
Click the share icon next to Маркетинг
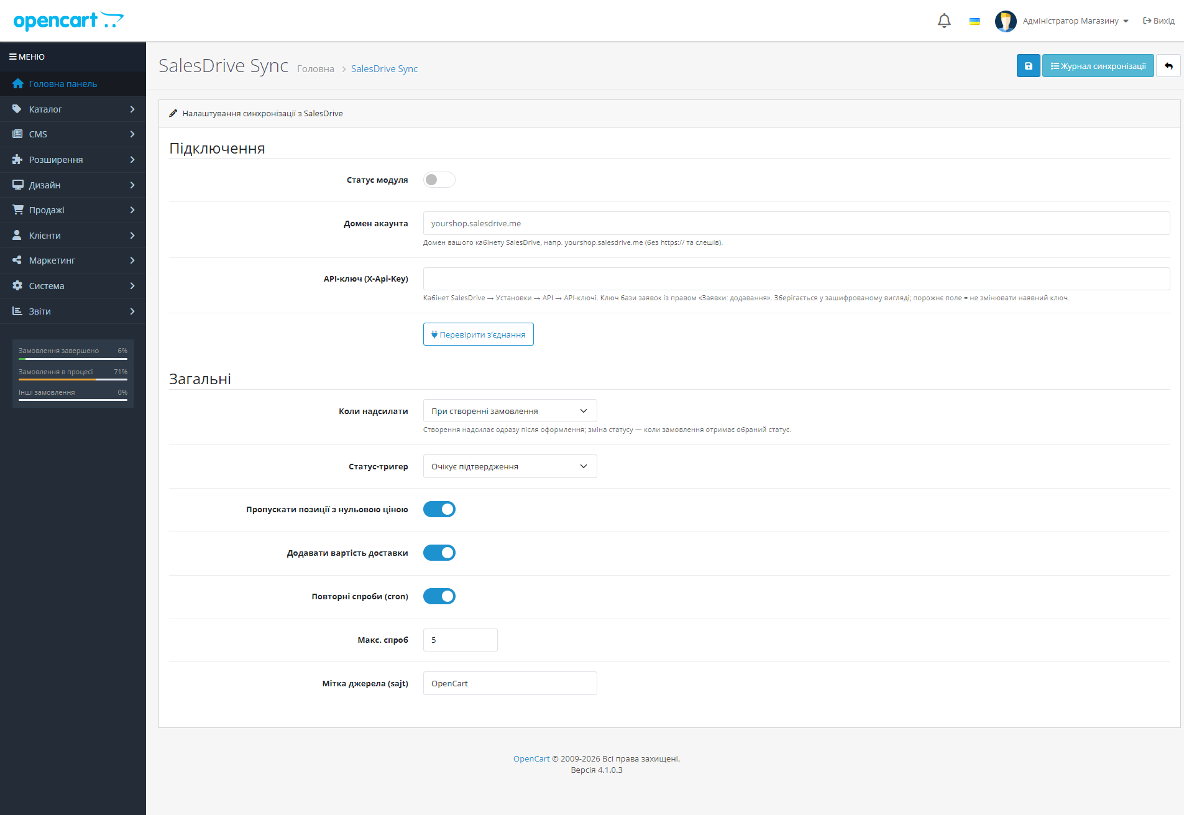(x=17, y=260)
